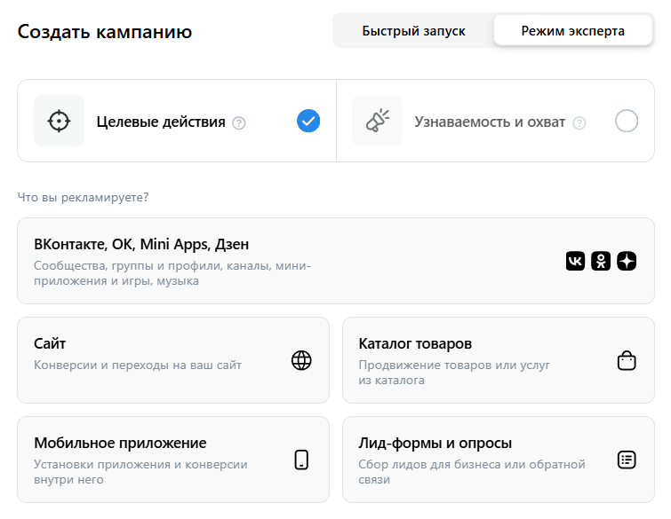Select the Целевые действия checked radio
Screen dimensions: 671x519
pyautogui.click(x=308, y=121)
